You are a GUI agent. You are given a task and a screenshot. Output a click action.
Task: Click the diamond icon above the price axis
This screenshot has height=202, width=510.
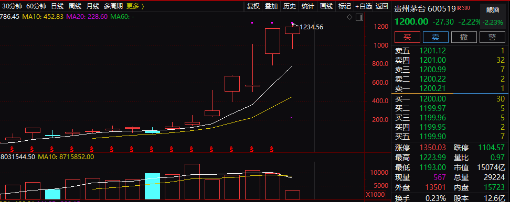click(349, 17)
